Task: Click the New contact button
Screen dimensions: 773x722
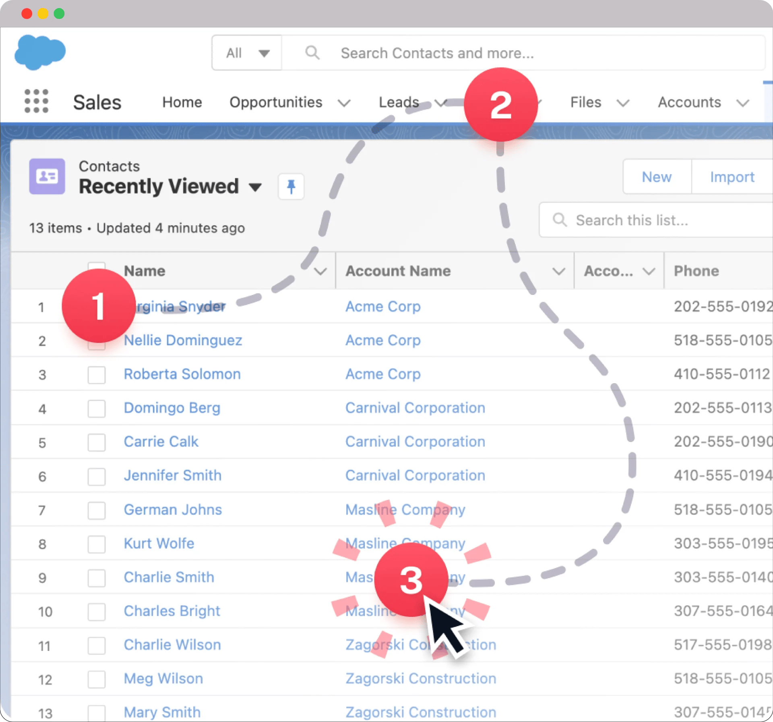Action: point(657,177)
